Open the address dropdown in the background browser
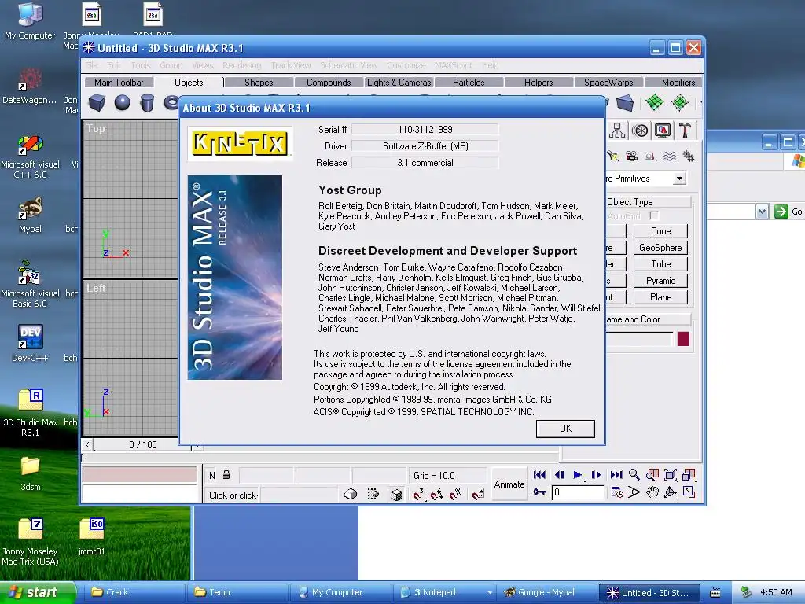This screenshot has height=604, width=805. 762,212
